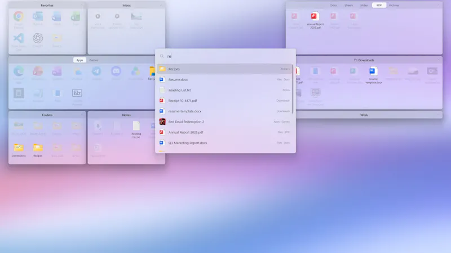Launch Discord in Apps panel
Viewport: 451px width, 253px height.
(116, 74)
